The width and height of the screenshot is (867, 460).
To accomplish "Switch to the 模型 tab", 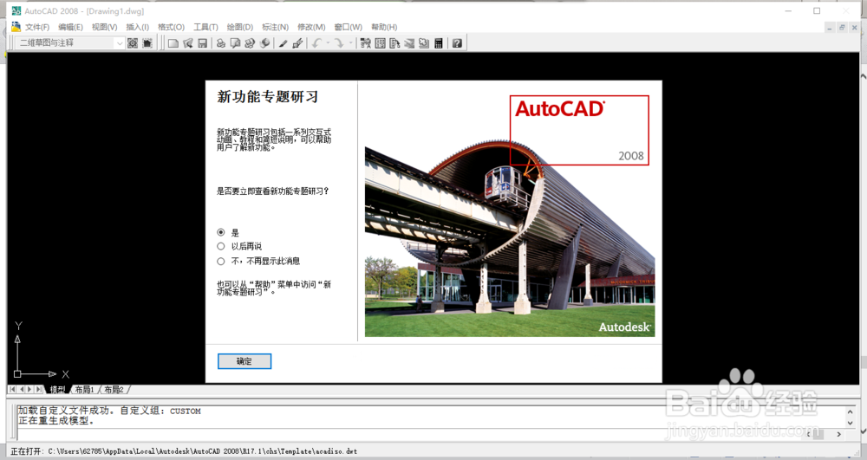I will point(57,389).
